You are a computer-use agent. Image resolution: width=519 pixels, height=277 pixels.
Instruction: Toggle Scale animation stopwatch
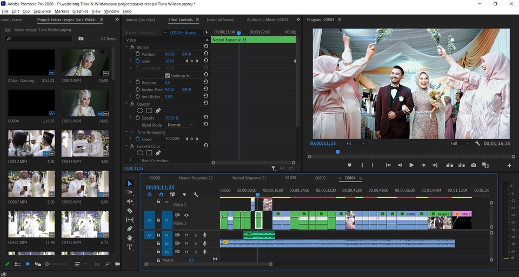tap(138, 61)
